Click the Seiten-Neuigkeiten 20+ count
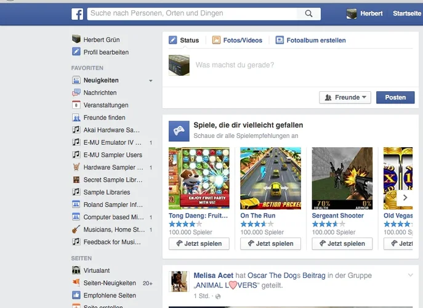 (148, 283)
